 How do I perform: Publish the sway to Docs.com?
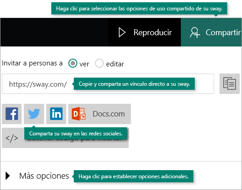pos(99,114)
